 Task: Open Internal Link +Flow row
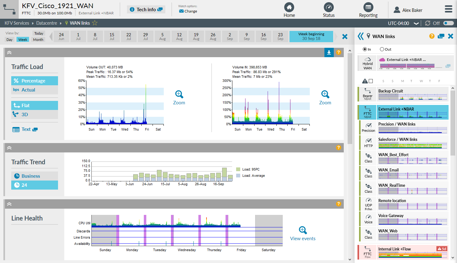(403, 252)
